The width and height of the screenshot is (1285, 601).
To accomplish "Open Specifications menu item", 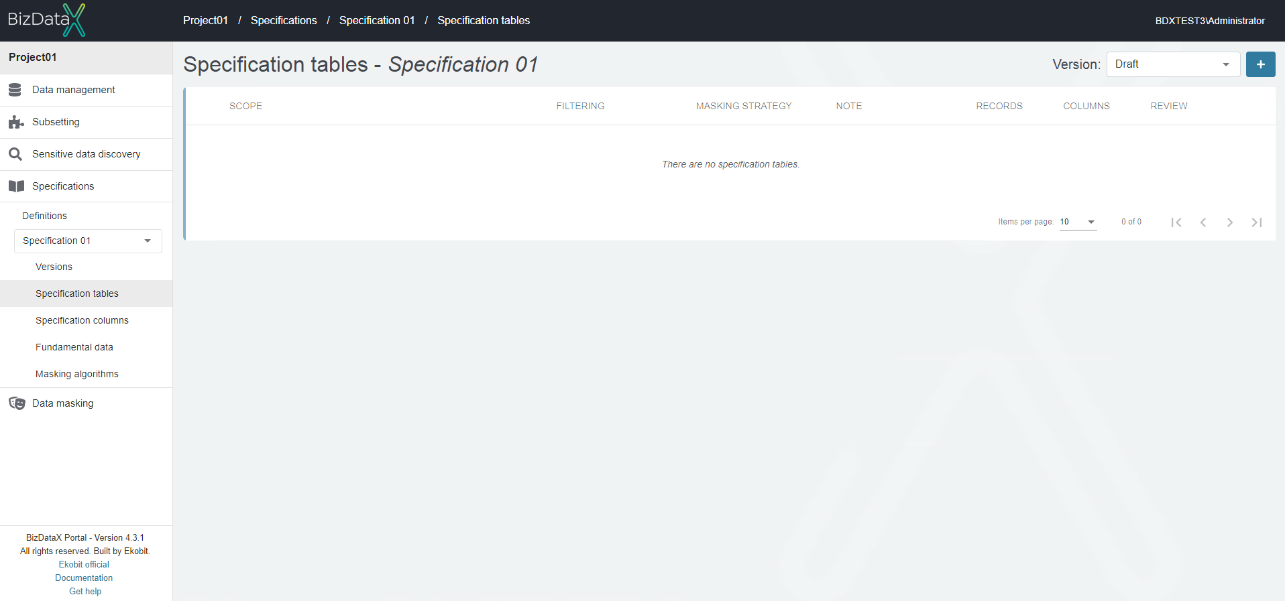I will [x=86, y=186].
